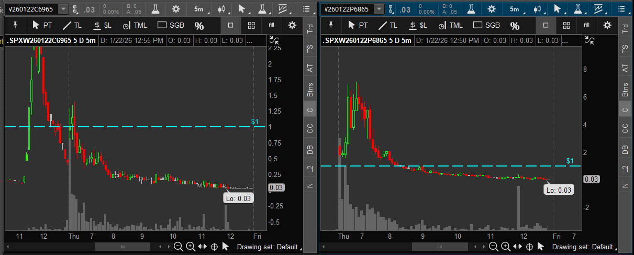The image size is (634, 255).
Task: Toggle single-chart view in right toolbar
Action: click(546, 25)
